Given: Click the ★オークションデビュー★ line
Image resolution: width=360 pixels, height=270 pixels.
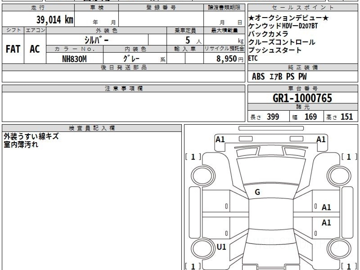Looking at the screenshot, I should pos(289,18).
